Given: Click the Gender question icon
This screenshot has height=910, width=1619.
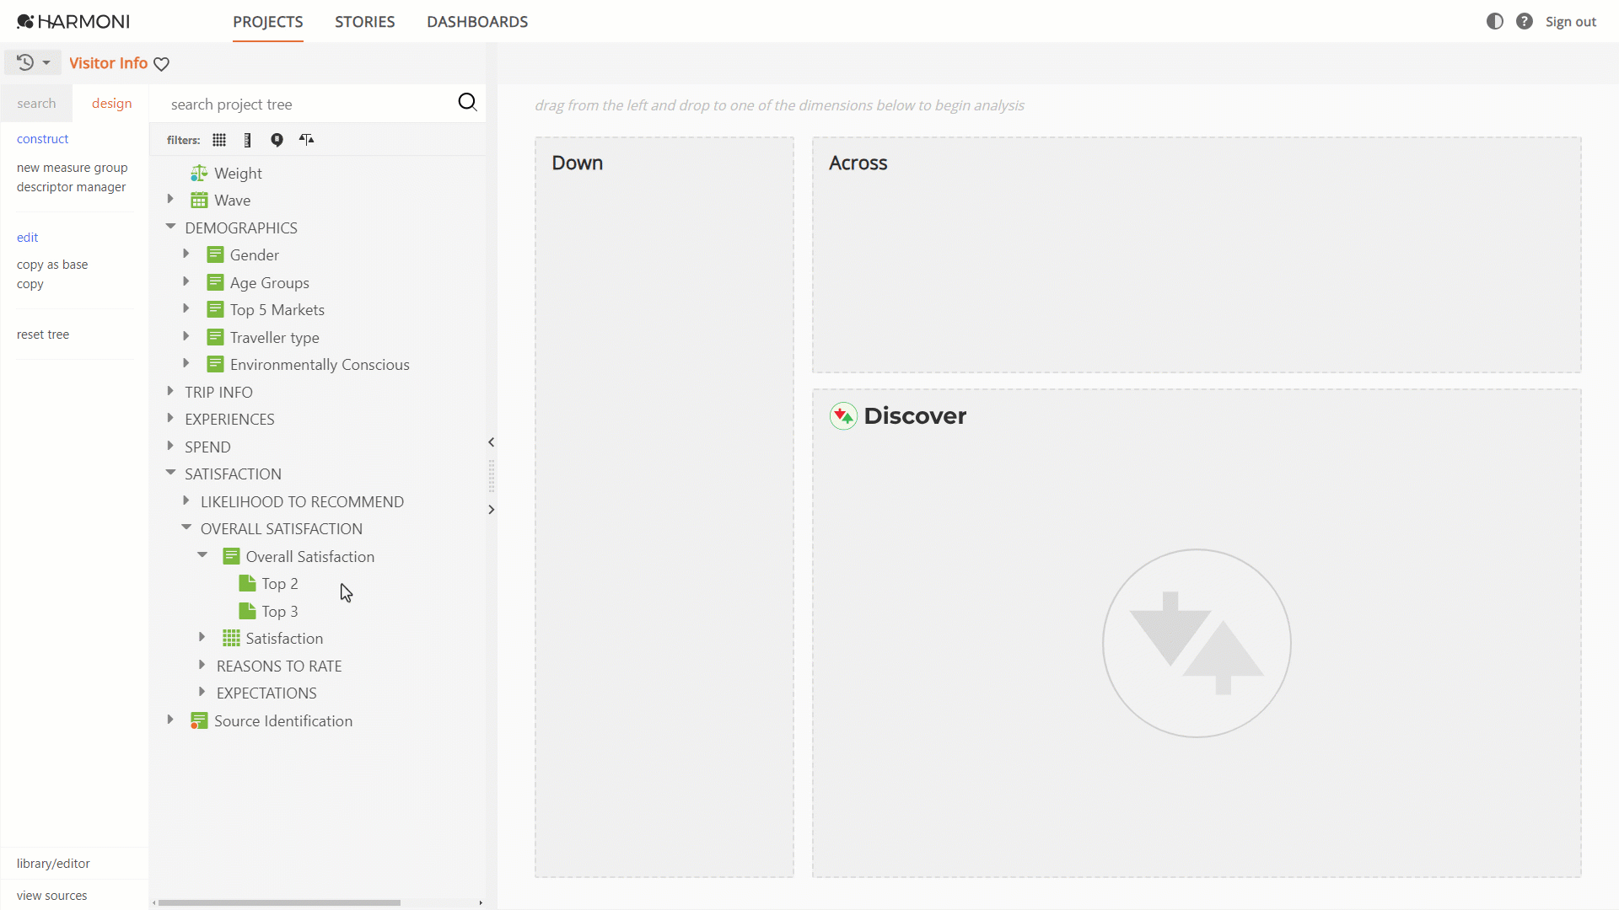Looking at the screenshot, I should tap(215, 255).
